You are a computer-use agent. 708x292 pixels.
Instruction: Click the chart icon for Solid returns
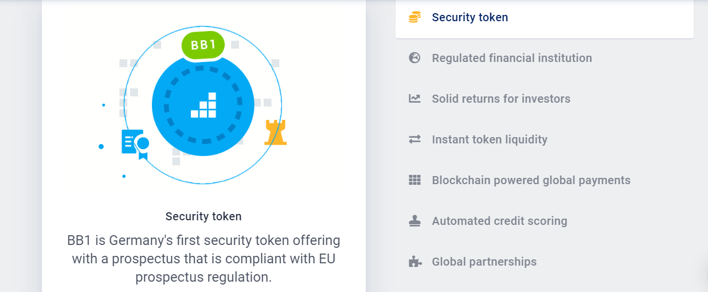tap(414, 99)
